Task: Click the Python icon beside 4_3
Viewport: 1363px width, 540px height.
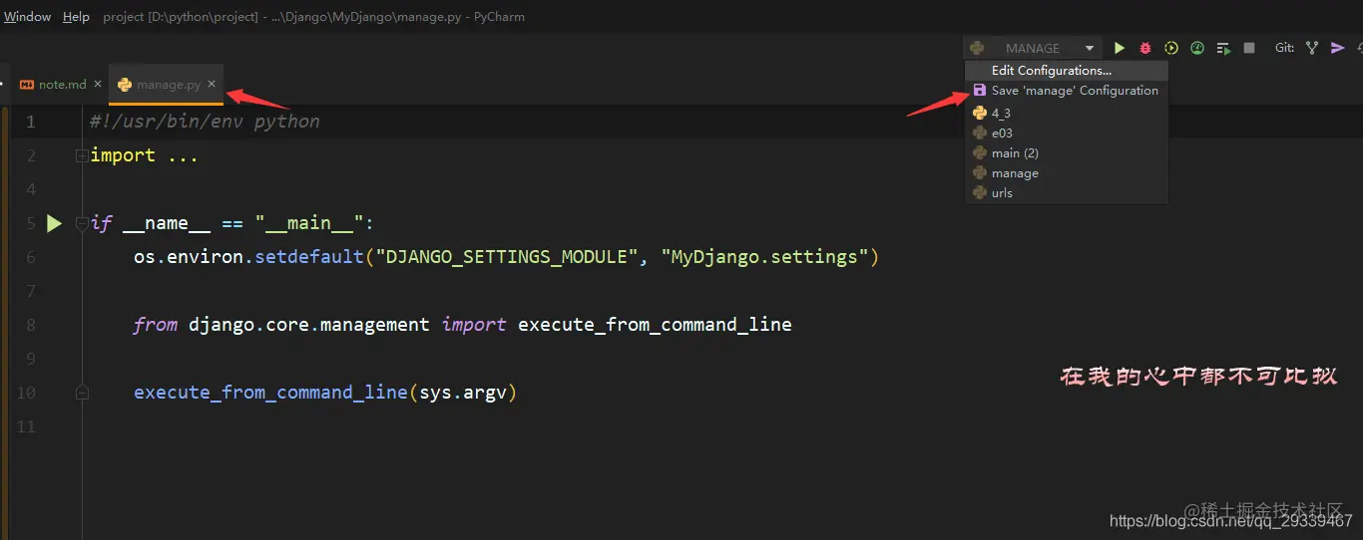Action: [x=980, y=114]
